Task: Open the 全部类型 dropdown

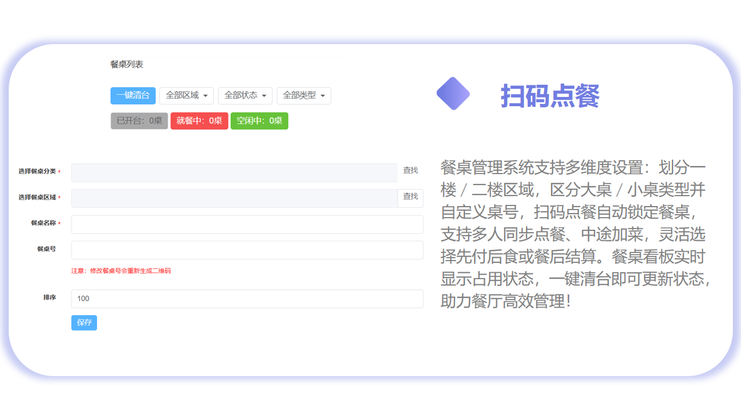Action: pyautogui.click(x=303, y=96)
